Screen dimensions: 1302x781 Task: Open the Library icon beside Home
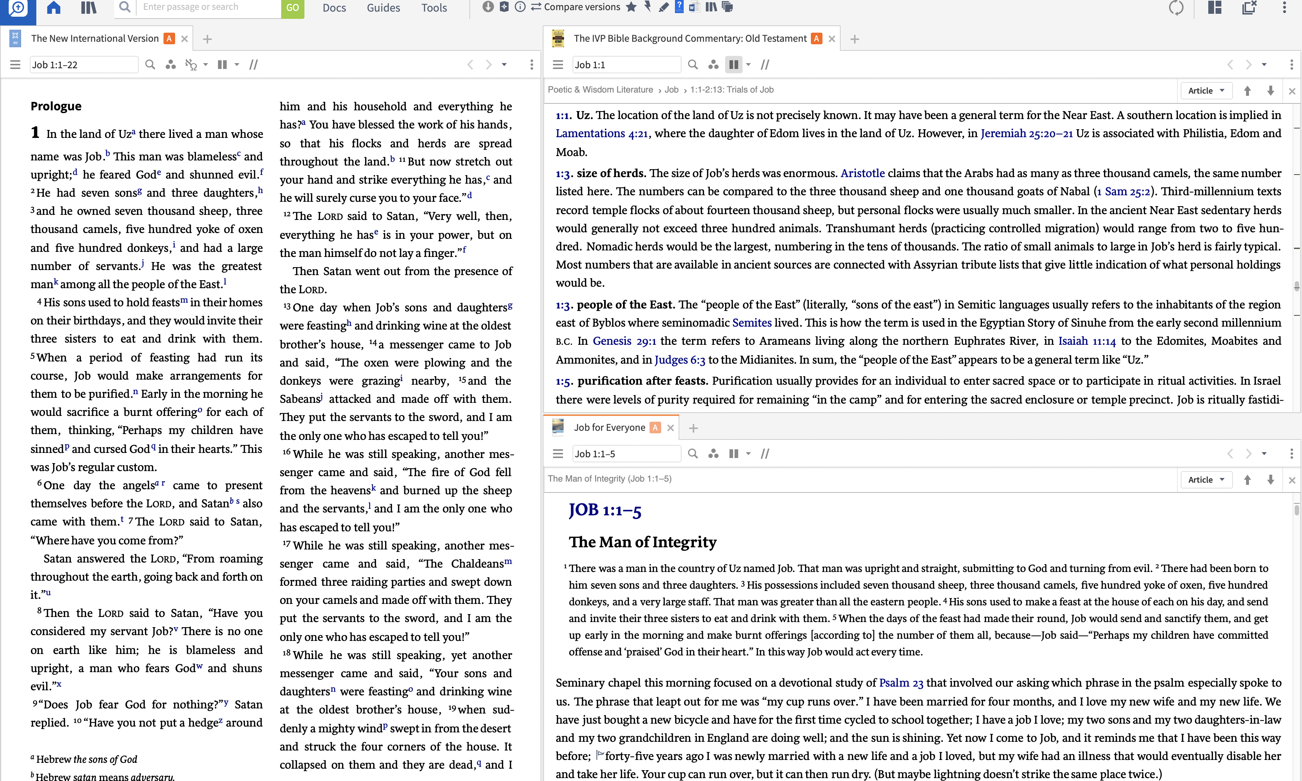pos(89,7)
